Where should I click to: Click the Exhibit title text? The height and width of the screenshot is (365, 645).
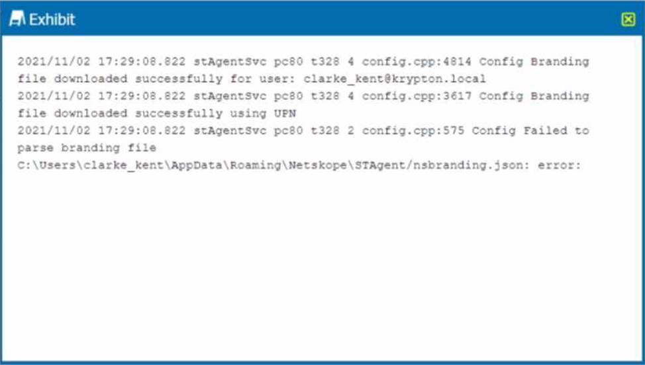52,19
